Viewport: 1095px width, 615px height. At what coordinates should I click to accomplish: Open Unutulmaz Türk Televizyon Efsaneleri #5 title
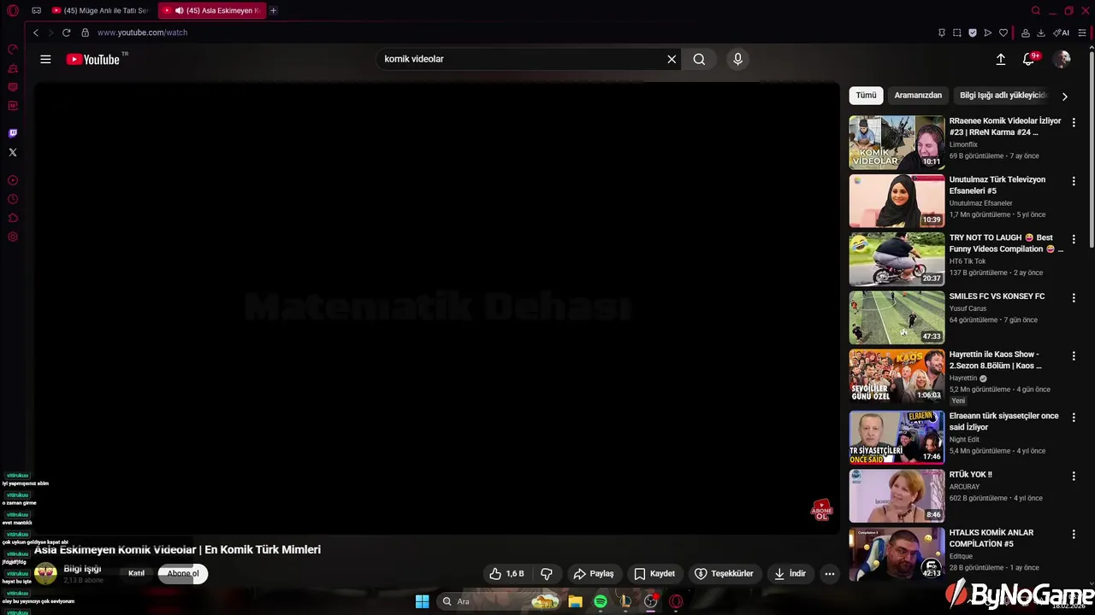tap(997, 185)
